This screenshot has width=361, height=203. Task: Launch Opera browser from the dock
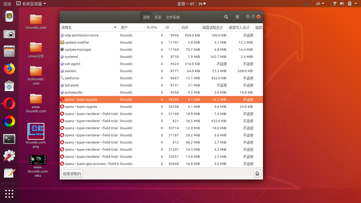coord(9,104)
